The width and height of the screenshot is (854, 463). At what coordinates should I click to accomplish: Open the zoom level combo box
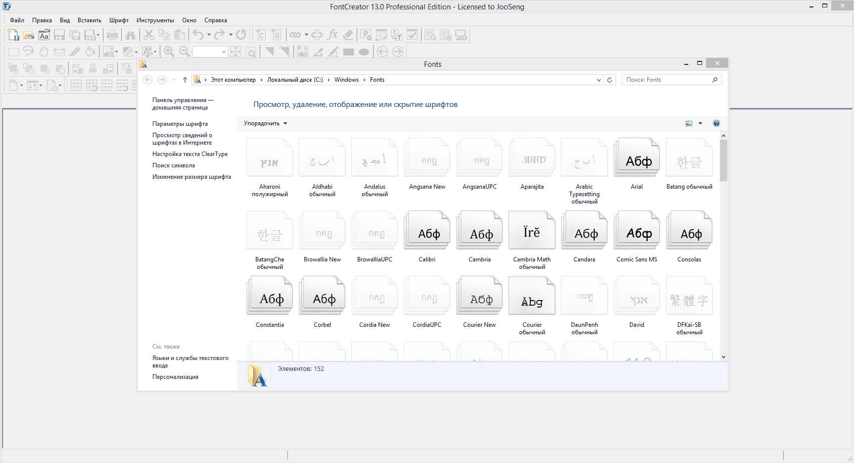[210, 51]
